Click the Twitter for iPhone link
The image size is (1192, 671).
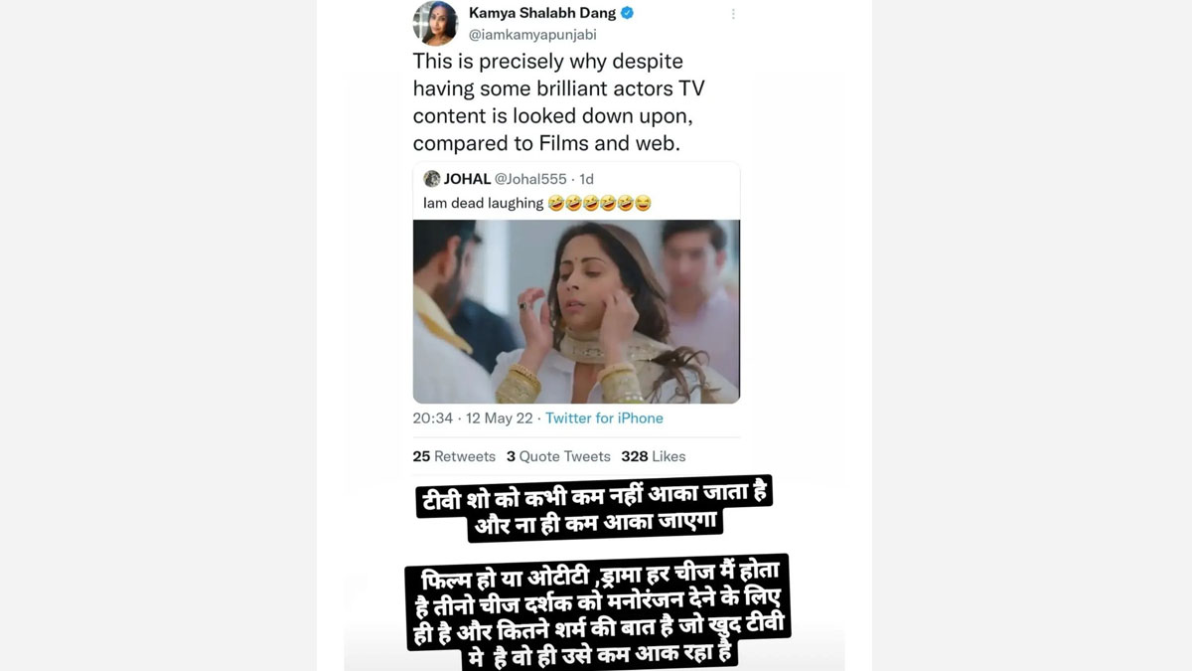(x=604, y=419)
